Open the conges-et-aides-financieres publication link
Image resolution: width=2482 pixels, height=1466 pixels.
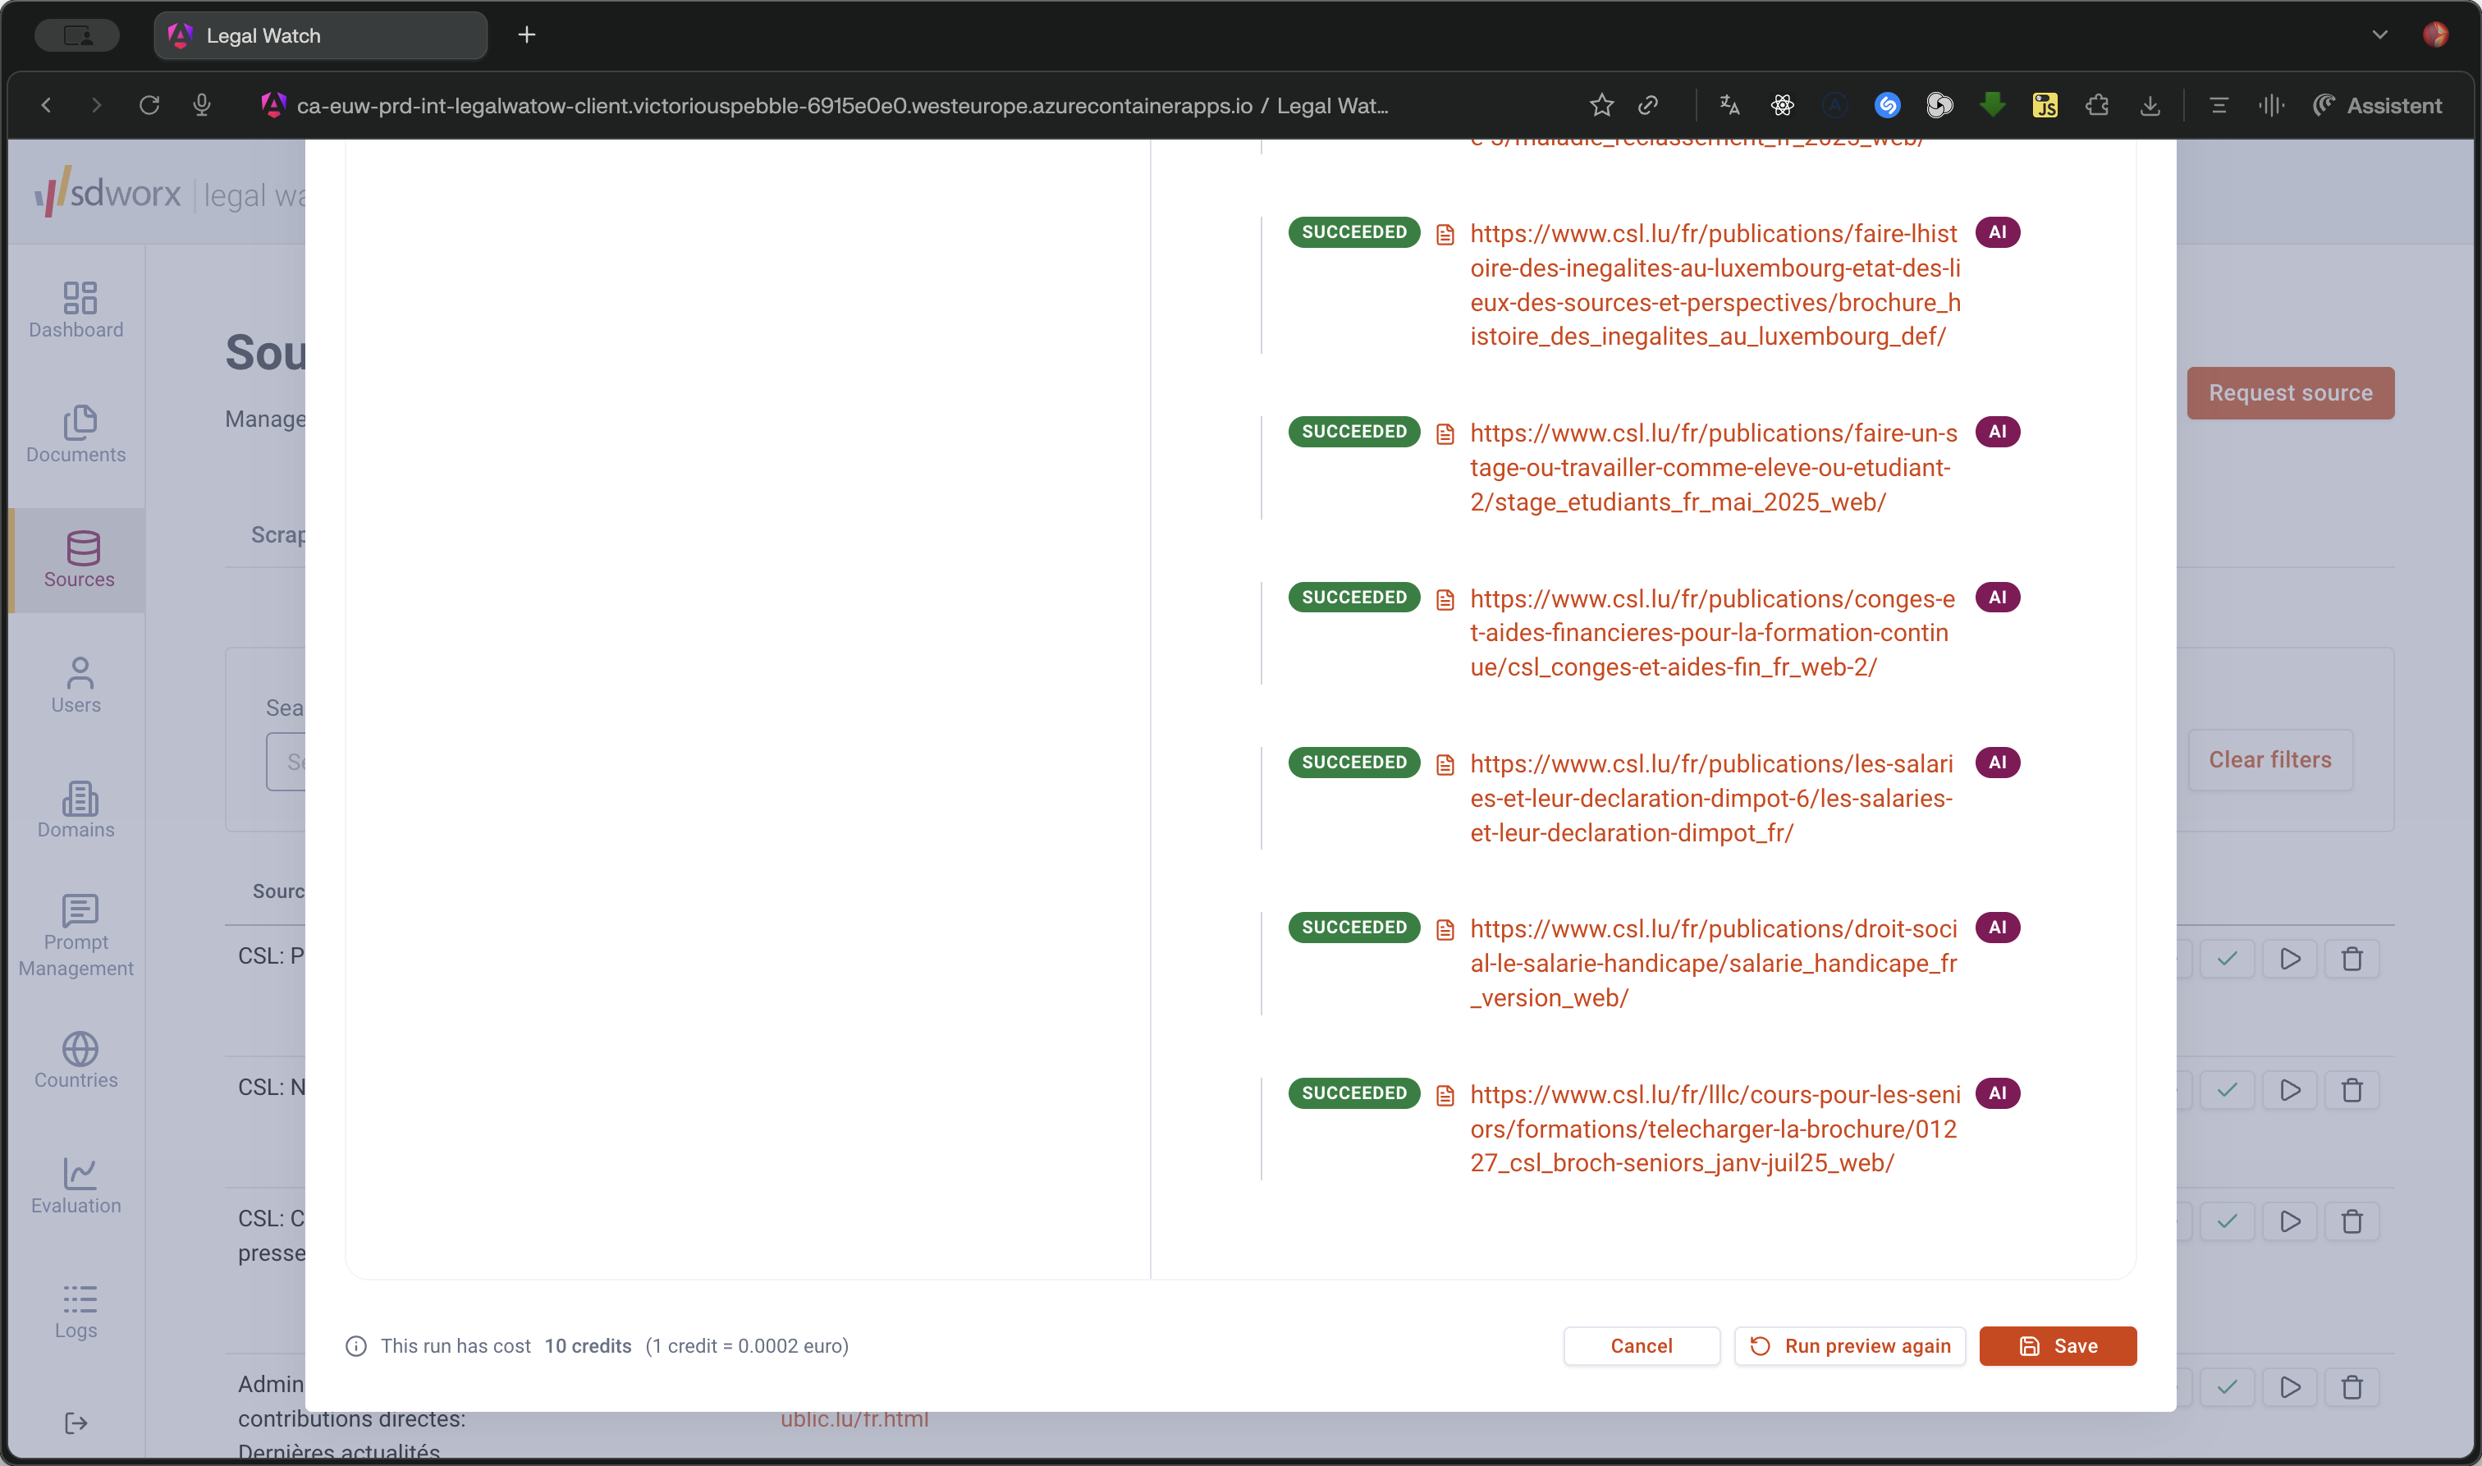pos(1711,632)
